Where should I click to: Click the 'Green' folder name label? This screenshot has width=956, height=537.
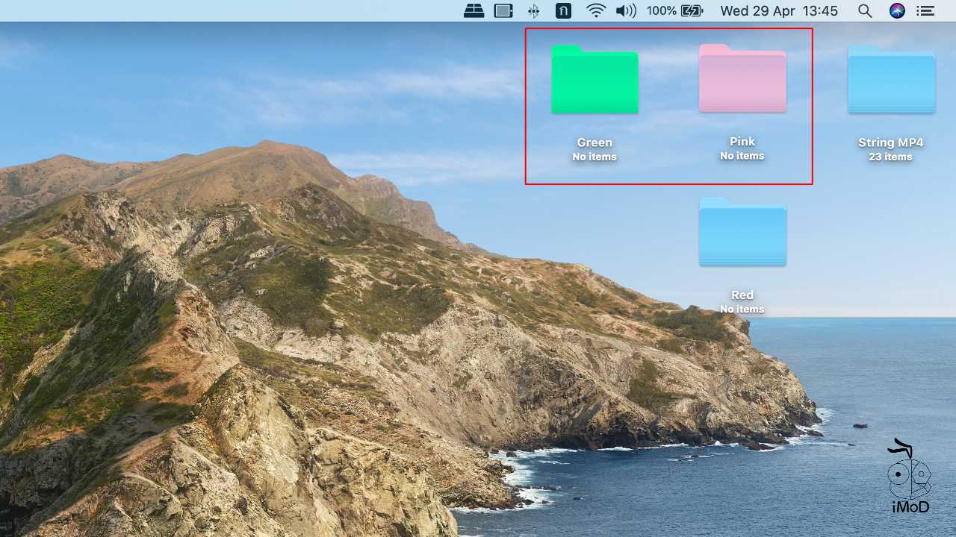click(x=595, y=142)
